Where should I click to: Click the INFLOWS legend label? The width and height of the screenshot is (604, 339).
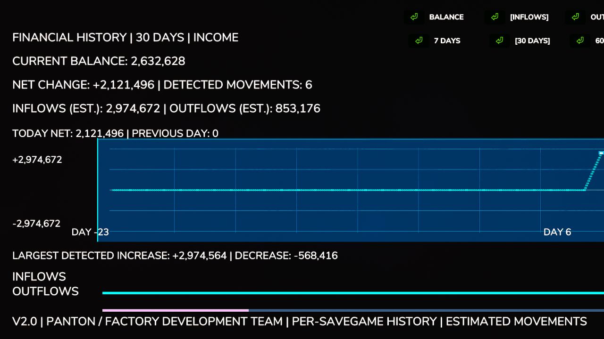(x=39, y=276)
